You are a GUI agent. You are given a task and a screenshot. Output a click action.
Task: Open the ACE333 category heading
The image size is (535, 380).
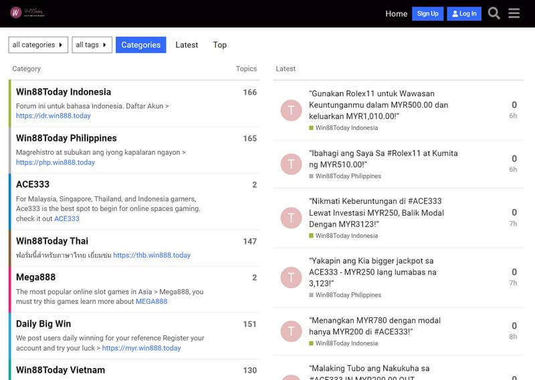(x=33, y=184)
